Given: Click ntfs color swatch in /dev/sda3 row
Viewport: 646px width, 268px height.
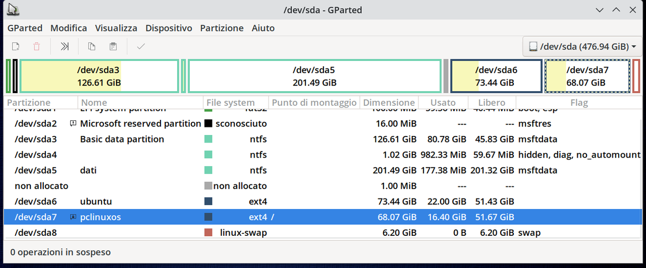Looking at the screenshot, I should tap(208, 139).
